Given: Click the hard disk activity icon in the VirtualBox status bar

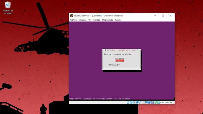Looking at the screenshot, I should pyautogui.click(x=128, y=102).
